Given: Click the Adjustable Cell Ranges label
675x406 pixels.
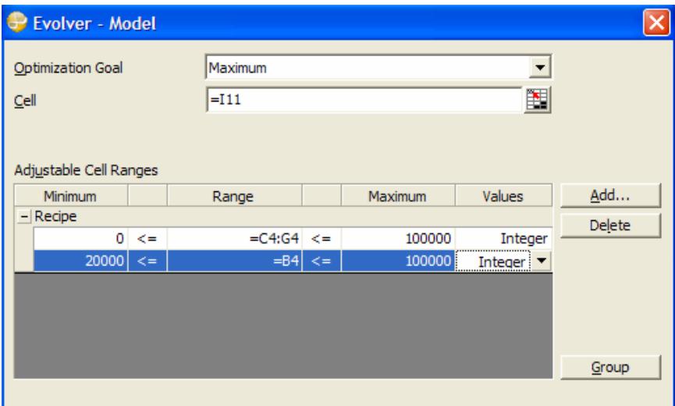Looking at the screenshot, I should click(86, 170).
